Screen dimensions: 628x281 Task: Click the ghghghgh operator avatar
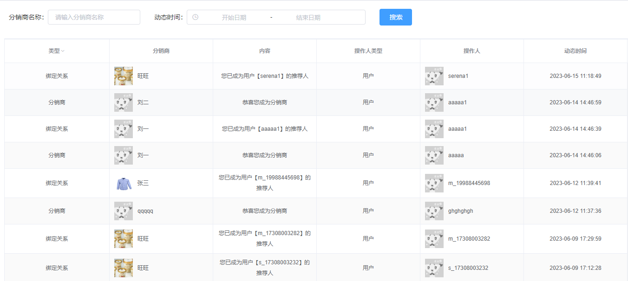pos(434,211)
